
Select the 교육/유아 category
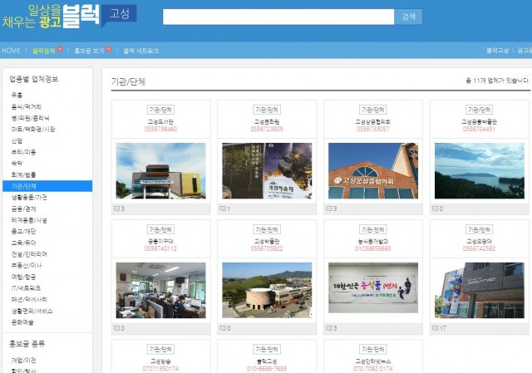(x=23, y=243)
